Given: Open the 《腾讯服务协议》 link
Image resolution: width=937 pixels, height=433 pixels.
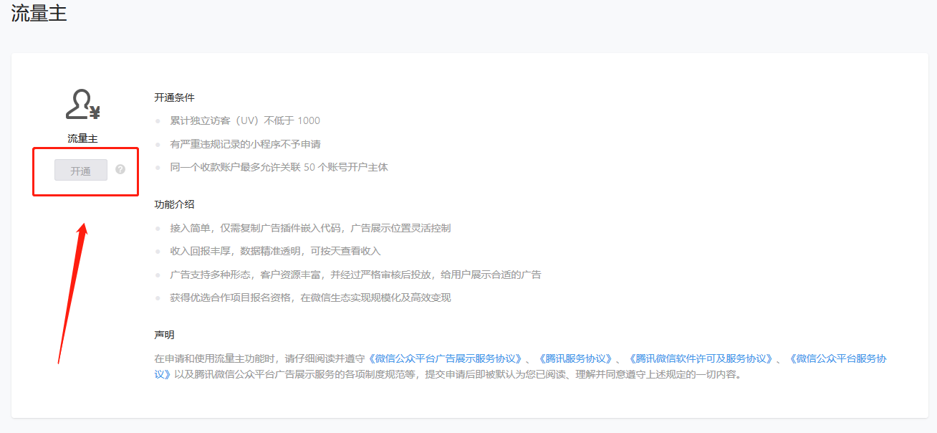Looking at the screenshot, I should [575, 358].
